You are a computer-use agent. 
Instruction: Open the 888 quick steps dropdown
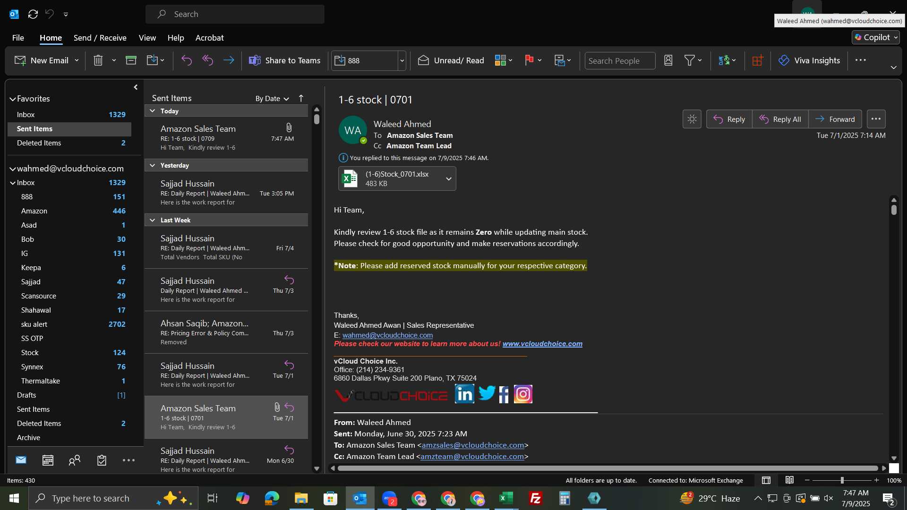[x=402, y=61]
